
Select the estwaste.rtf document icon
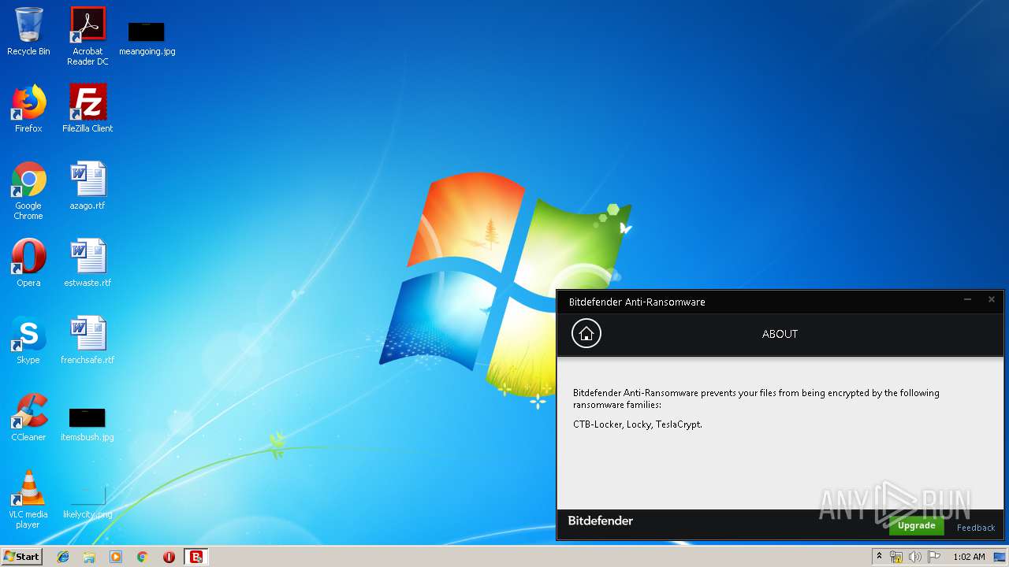click(x=87, y=263)
